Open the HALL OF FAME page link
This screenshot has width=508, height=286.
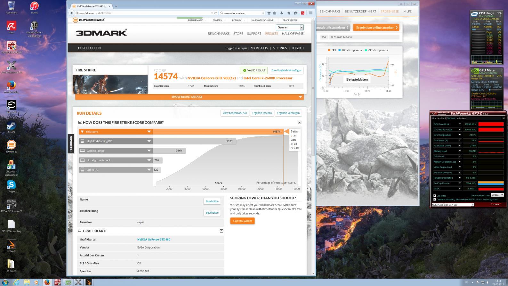point(293,34)
